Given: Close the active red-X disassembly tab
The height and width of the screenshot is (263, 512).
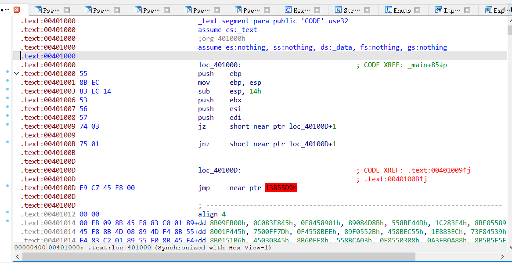Looking at the screenshot, I should pyautogui.click(x=17, y=10).
